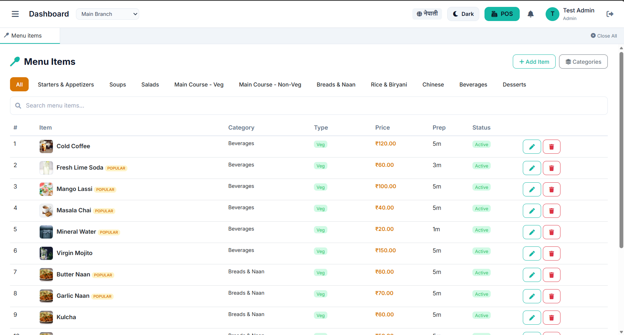Edit the Masala Chai item

pyautogui.click(x=532, y=211)
